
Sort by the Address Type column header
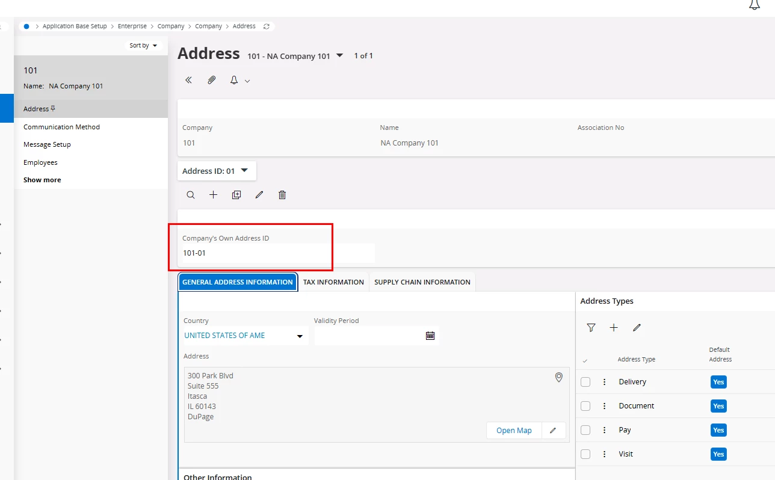(637, 360)
